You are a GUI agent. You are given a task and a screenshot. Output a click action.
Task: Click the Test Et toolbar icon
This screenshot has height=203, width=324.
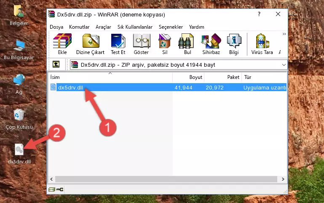(x=118, y=41)
